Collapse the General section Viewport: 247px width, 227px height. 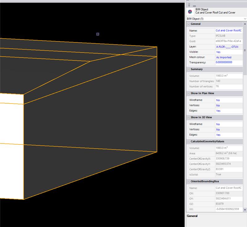pyautogui.click(x=188, y=24)
